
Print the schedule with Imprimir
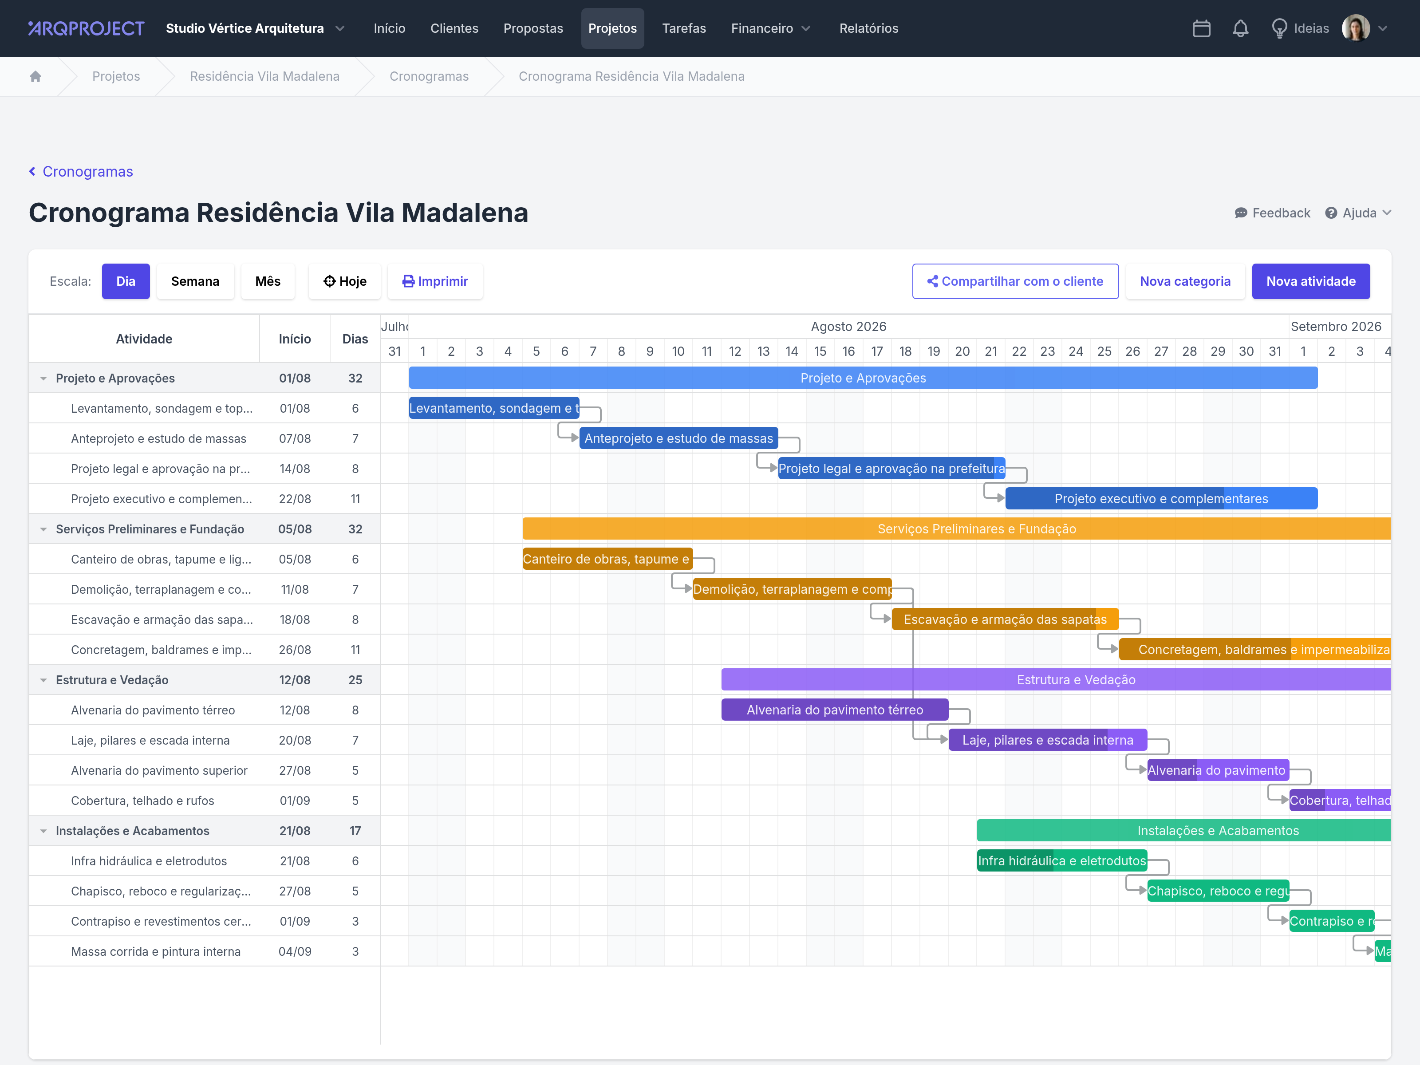(x=435, y=281)
